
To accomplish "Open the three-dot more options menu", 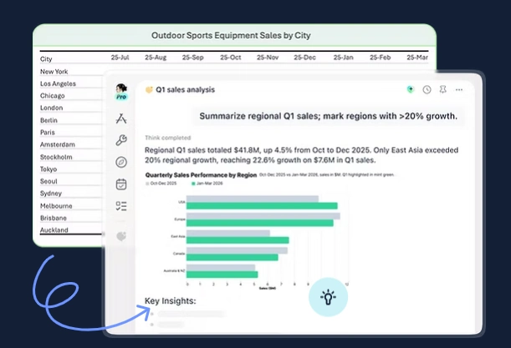I will (x=459, y=90).
